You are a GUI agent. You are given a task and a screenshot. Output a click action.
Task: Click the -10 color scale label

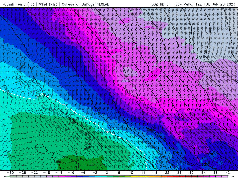pyautogui.click(x=71, y=173)
